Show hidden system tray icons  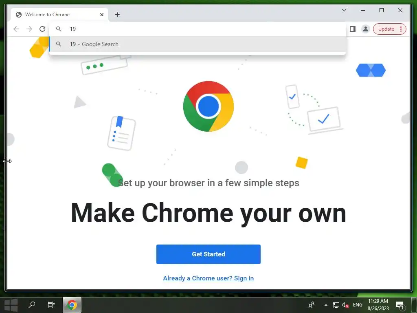tap(326, 305)
